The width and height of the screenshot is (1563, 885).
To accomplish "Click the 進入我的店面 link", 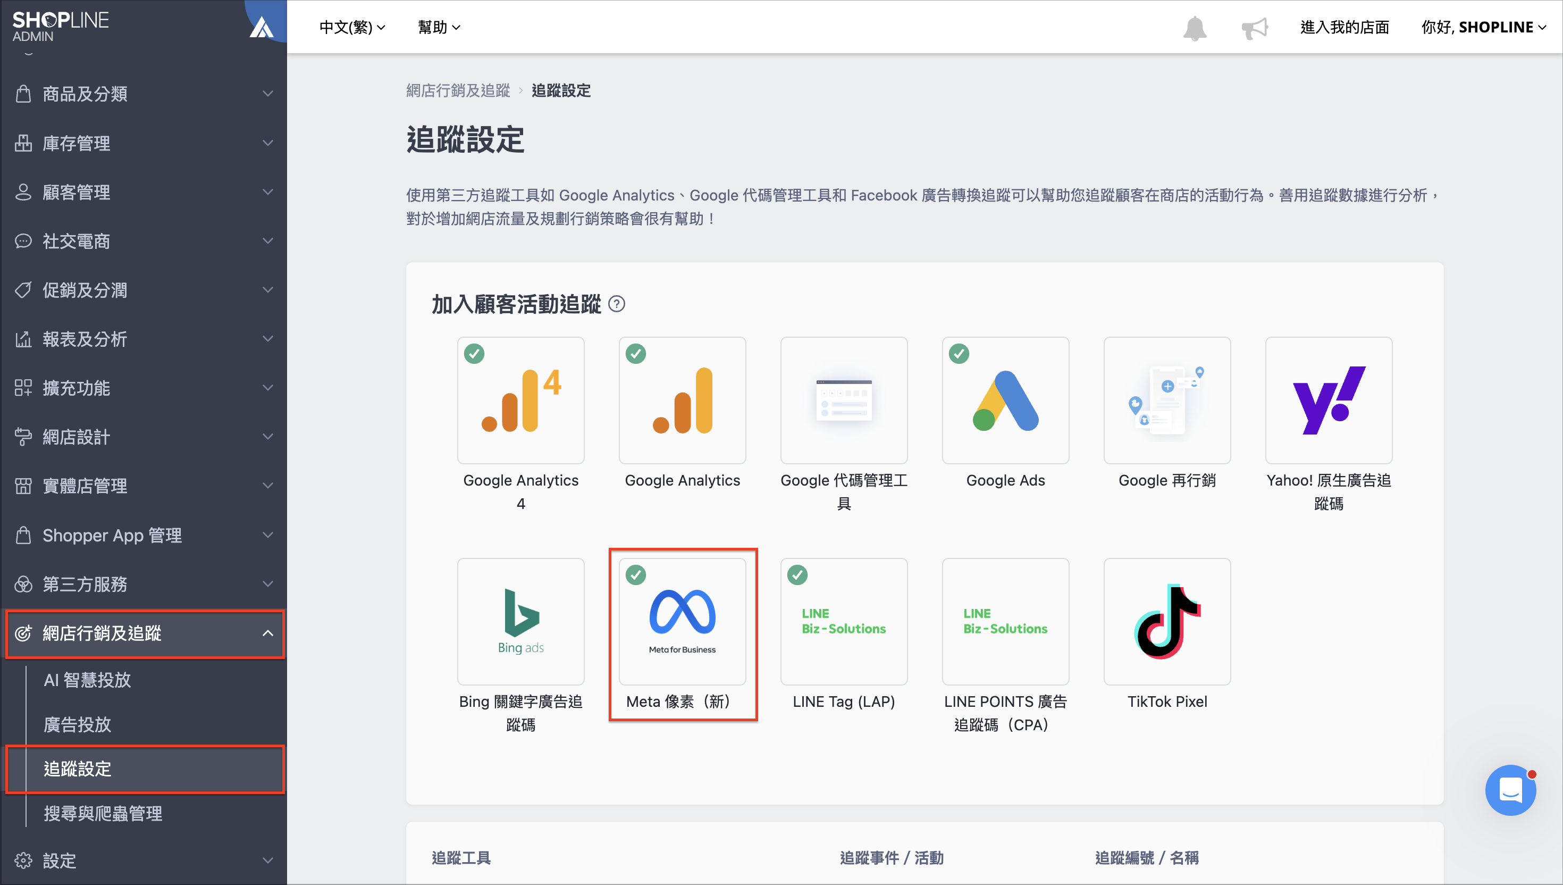I will [1344, 27].
